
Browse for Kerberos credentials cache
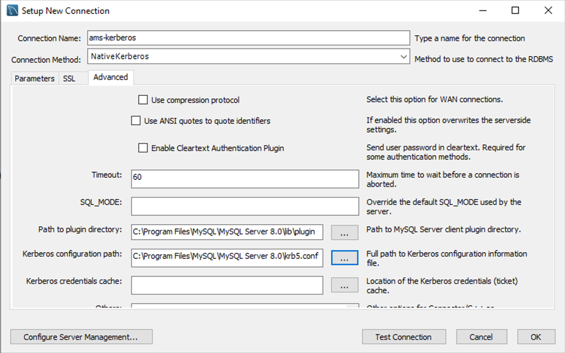[344, 285]
